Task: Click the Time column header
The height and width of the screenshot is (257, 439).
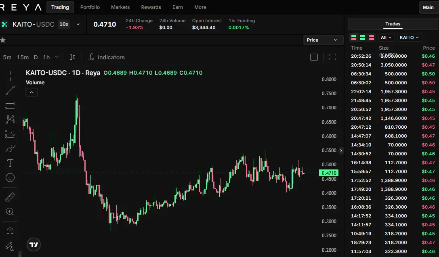Action: coord(357,48)
